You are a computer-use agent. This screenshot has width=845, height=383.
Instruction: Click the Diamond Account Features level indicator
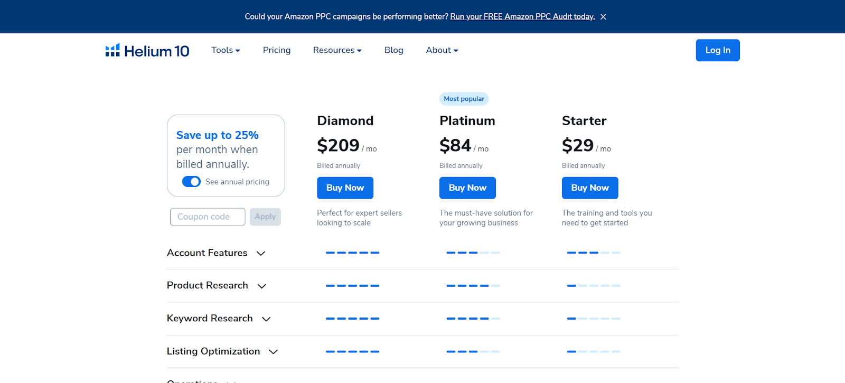click(352, 253)
